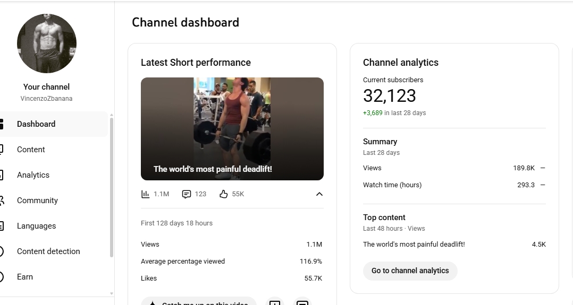This screenshot has height=305, width=573.
Task: Click the 'Your channel' label
Action: [46, 87]
